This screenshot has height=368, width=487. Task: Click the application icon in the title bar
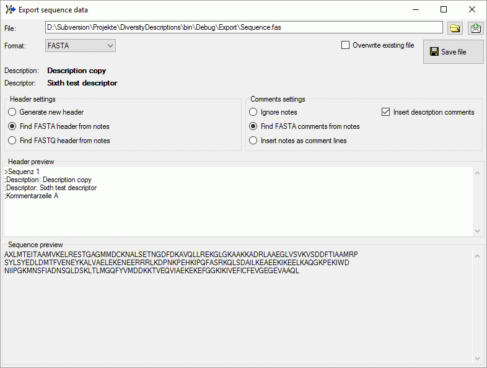click(x=11, y=10)
